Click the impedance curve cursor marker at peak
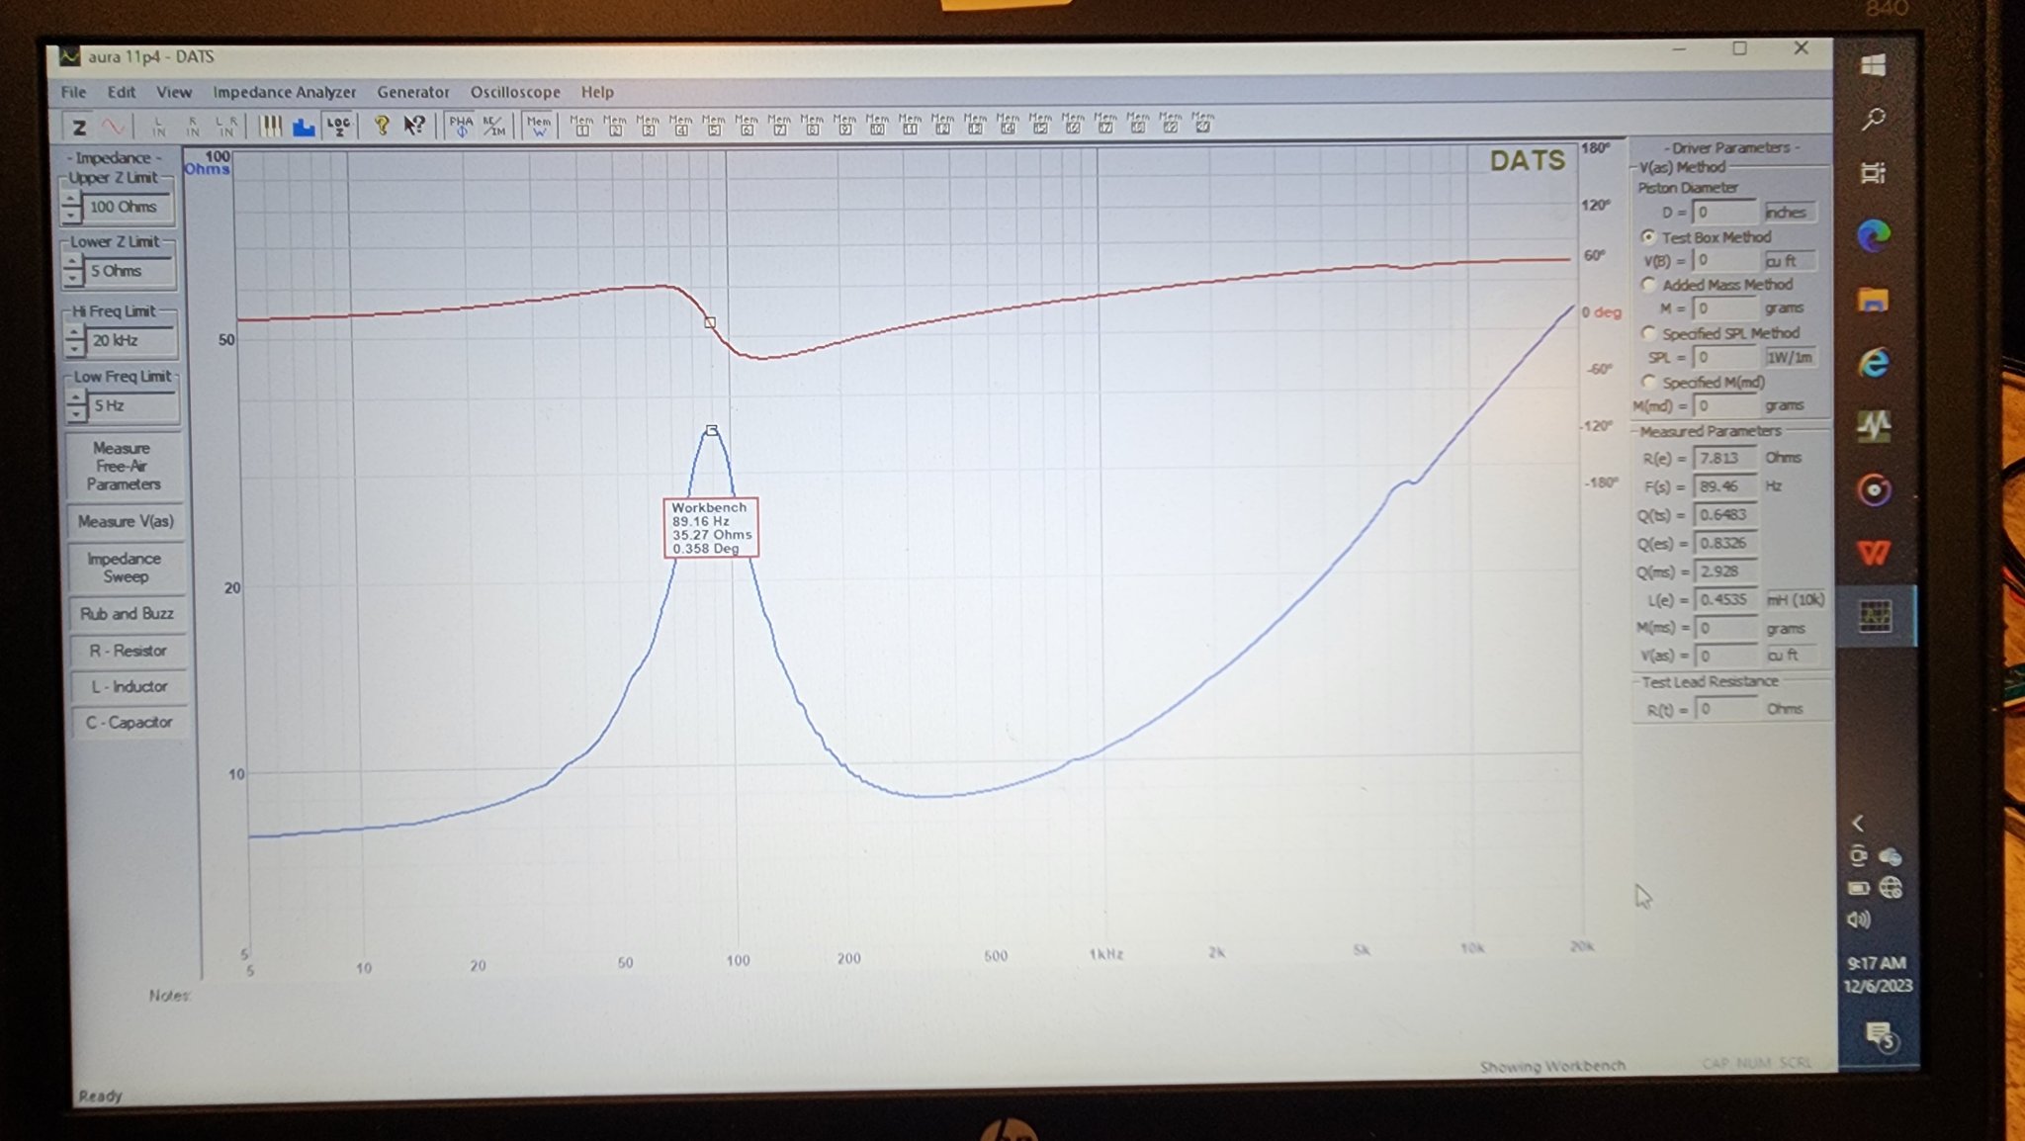This screenshot has width=2025, height=1141. (711, 430)
